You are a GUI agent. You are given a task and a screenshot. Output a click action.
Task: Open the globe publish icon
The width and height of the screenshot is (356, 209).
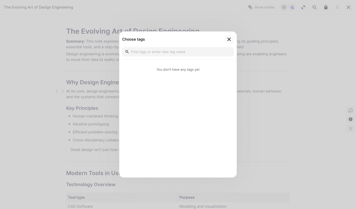[x=283, y=8]
